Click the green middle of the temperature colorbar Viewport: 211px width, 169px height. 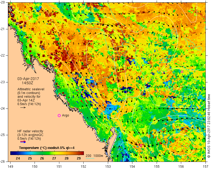click(x=47, y=153)
